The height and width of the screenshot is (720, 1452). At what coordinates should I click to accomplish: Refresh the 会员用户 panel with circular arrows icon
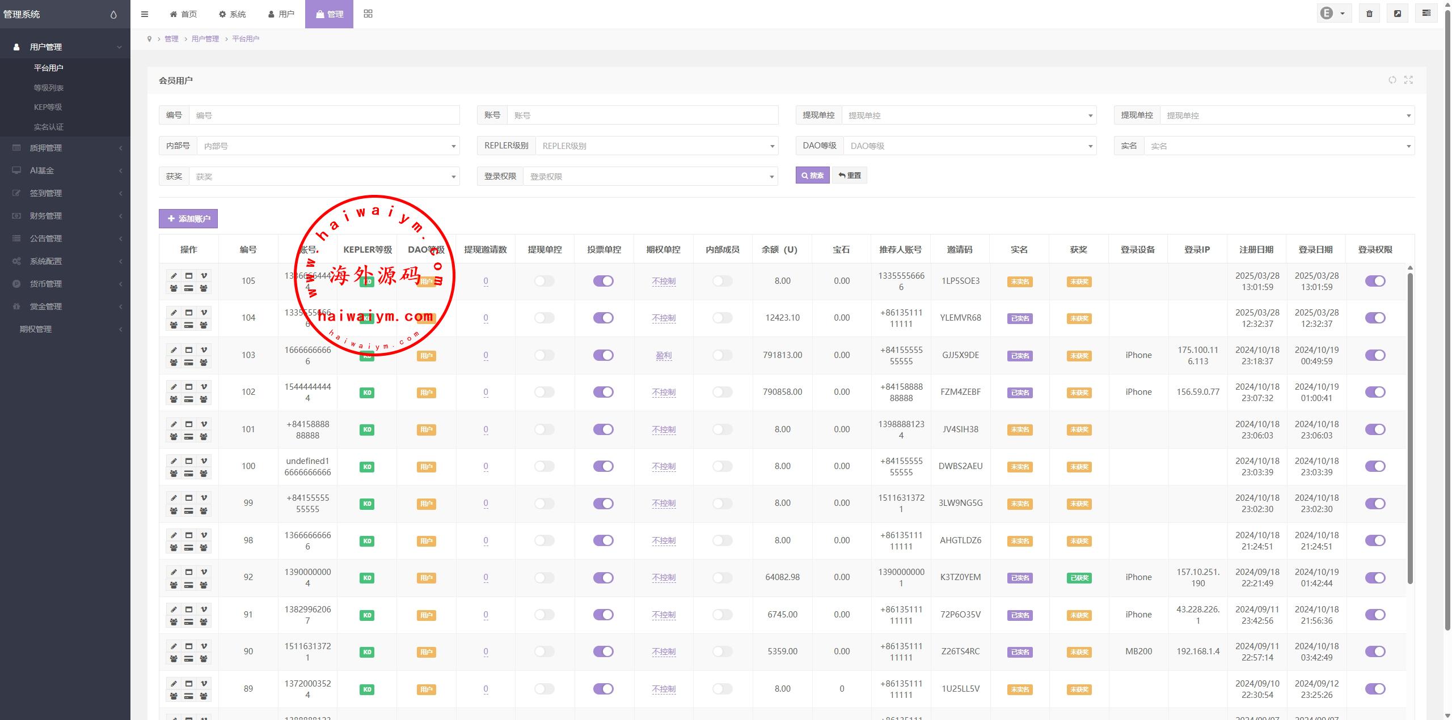(x=1392, y=80)
